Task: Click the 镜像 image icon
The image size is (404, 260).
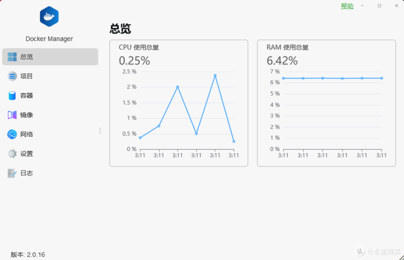Action: click(12, 115)
